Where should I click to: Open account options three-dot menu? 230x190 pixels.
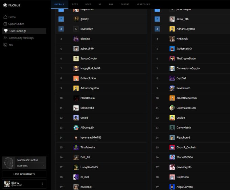pos(42,184)
